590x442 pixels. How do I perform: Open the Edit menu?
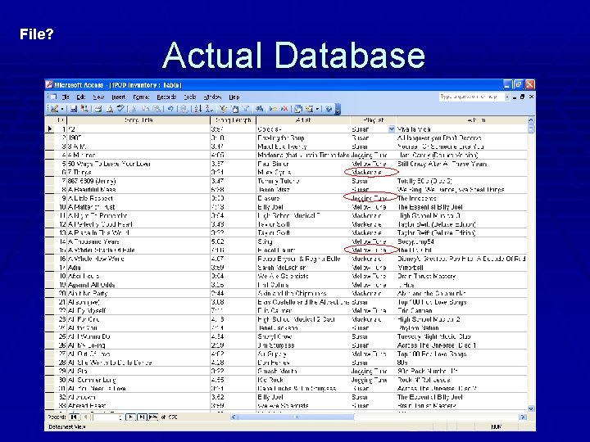(81, 97)
